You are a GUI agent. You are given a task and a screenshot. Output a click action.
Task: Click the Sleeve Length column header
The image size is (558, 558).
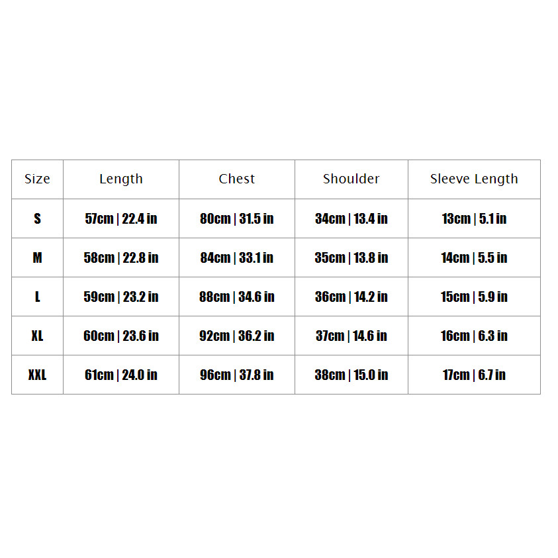click(474, 179)
